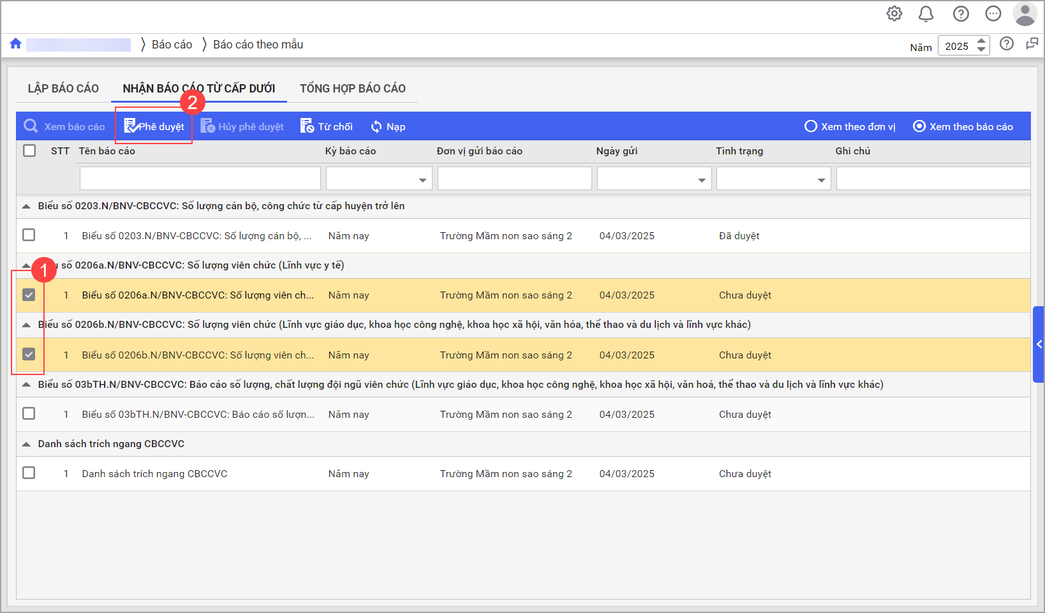Click the Phê duyệt approve button

154,126
